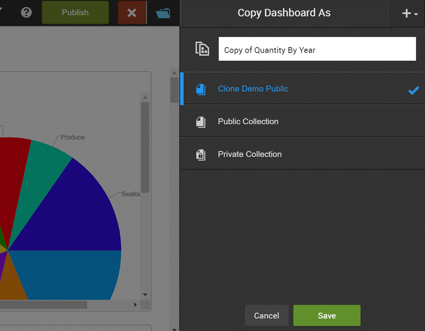
Task: Open the plus add-new dropdown
Action: coord(409,14)
